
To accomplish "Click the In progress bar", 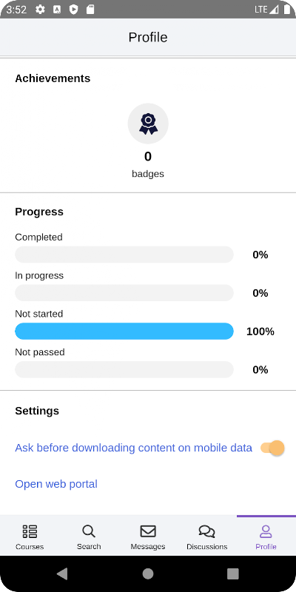I will click(x=124, y=292).
